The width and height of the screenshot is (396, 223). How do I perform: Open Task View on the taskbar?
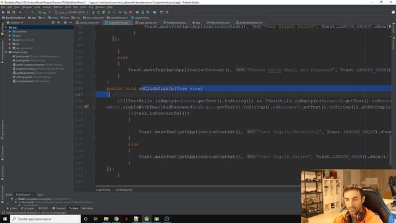96,219
